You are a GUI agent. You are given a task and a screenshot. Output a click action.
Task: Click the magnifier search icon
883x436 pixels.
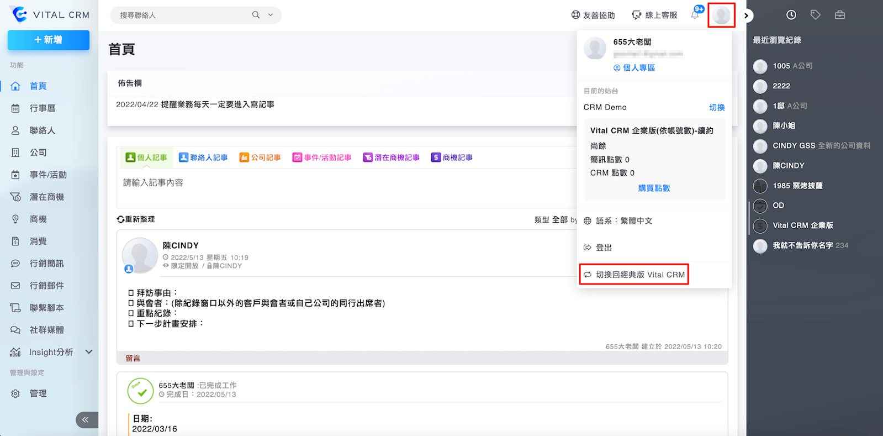[x=256, y=15]
